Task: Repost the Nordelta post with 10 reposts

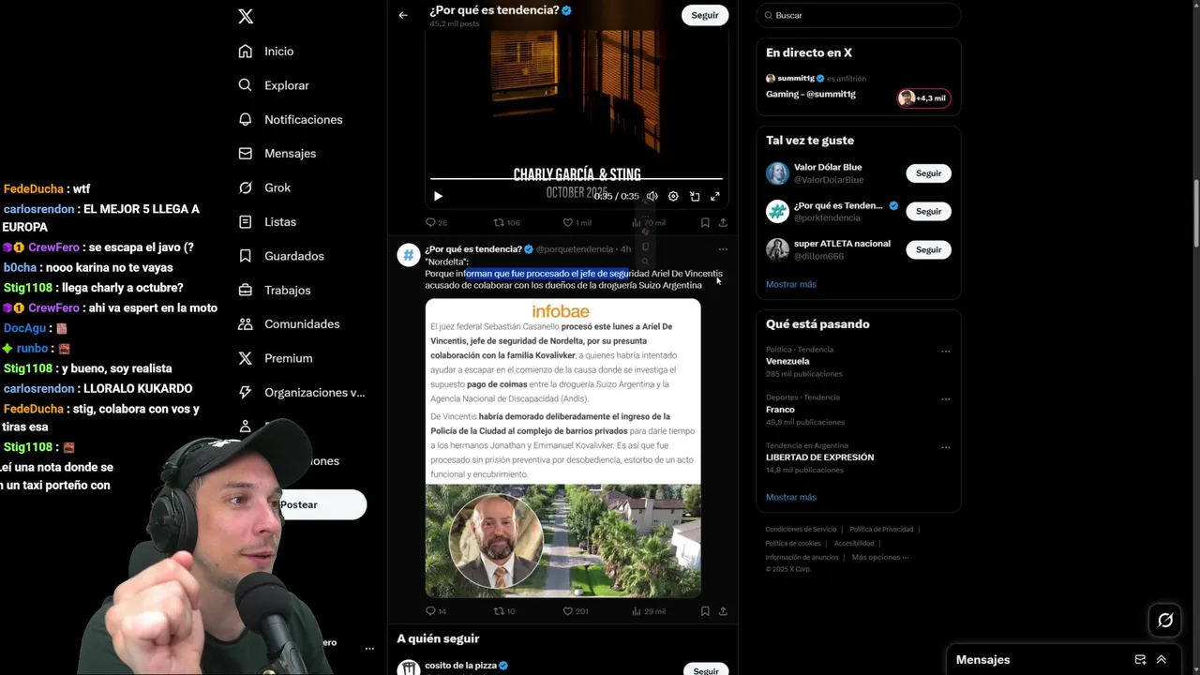Action: pyautogui.click(x=505, y=611)
